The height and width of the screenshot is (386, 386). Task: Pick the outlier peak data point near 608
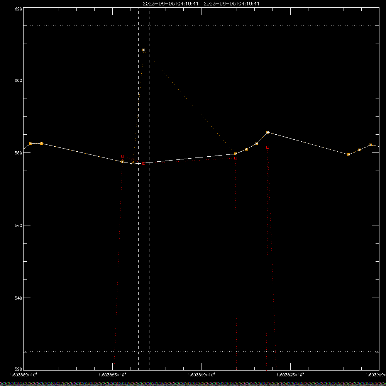coord(144,50)
